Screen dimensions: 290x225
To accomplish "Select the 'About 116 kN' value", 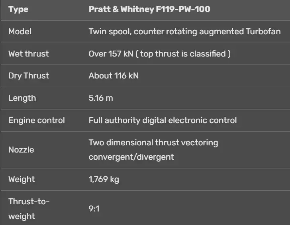I will click(114, 76).
